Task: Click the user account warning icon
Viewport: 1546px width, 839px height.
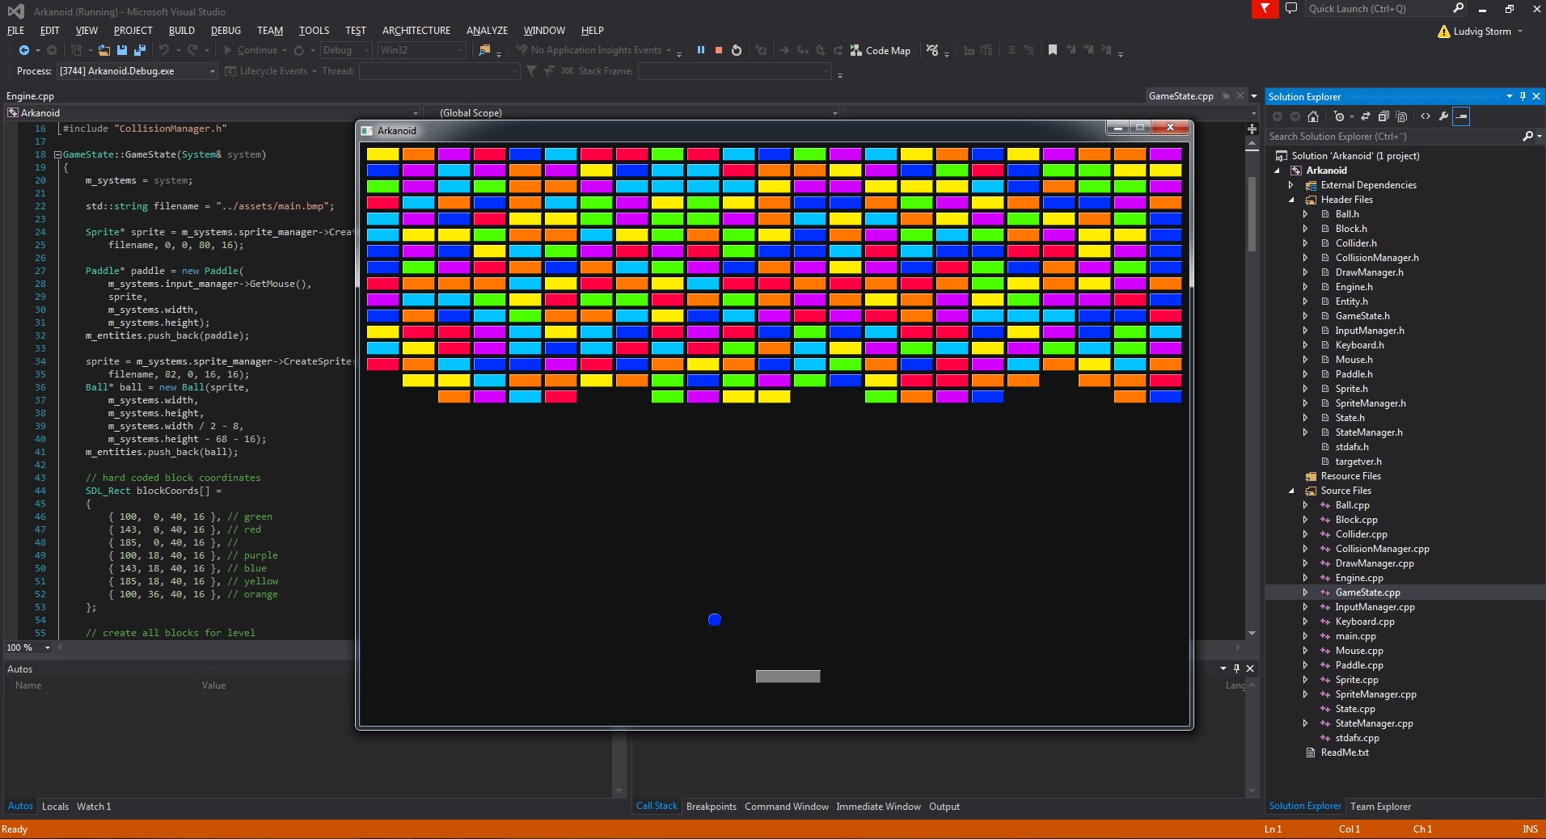Action: pyautogui.click(x=1444, y=32)
